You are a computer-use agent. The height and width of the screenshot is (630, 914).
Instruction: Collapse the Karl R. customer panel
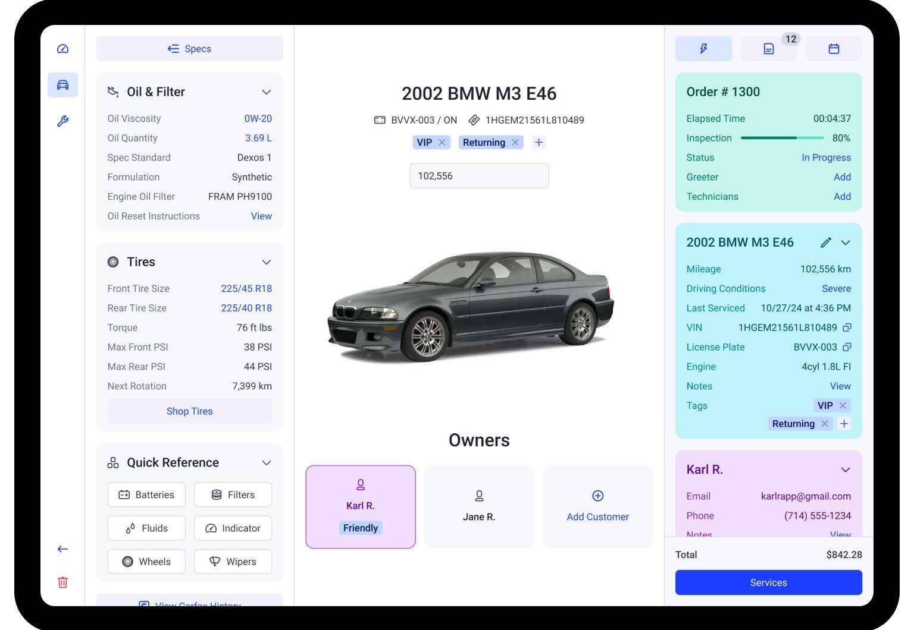pyautogui.click(x=846, y=470)
